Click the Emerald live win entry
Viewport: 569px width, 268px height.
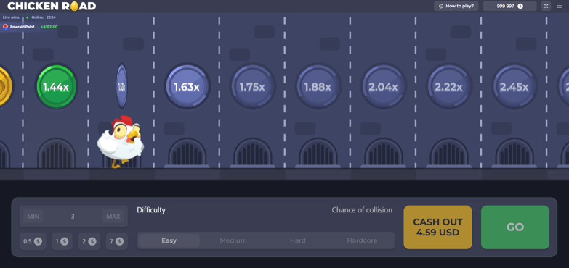pyautogui.click(x=30, y=27)
